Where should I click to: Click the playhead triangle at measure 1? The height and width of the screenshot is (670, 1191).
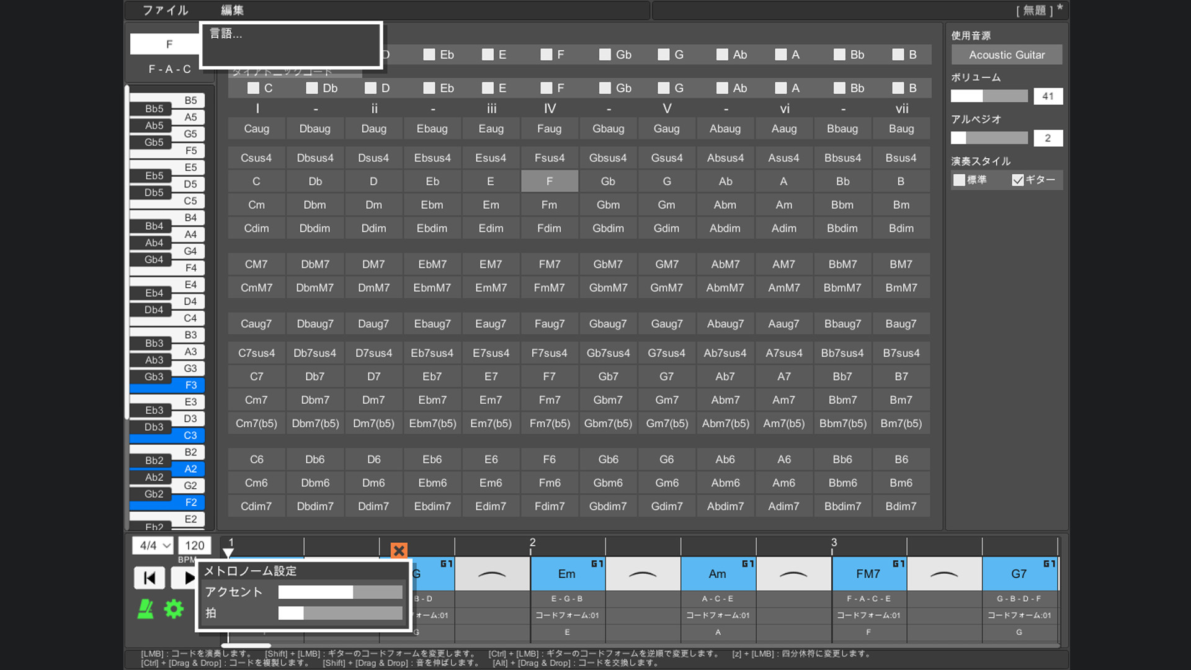click(229, 550)
